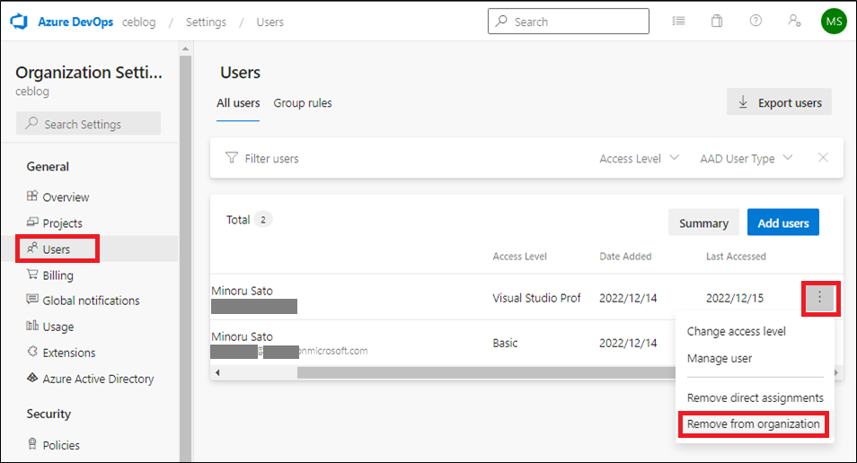Click the Last Accessed column header

point(736,257)
